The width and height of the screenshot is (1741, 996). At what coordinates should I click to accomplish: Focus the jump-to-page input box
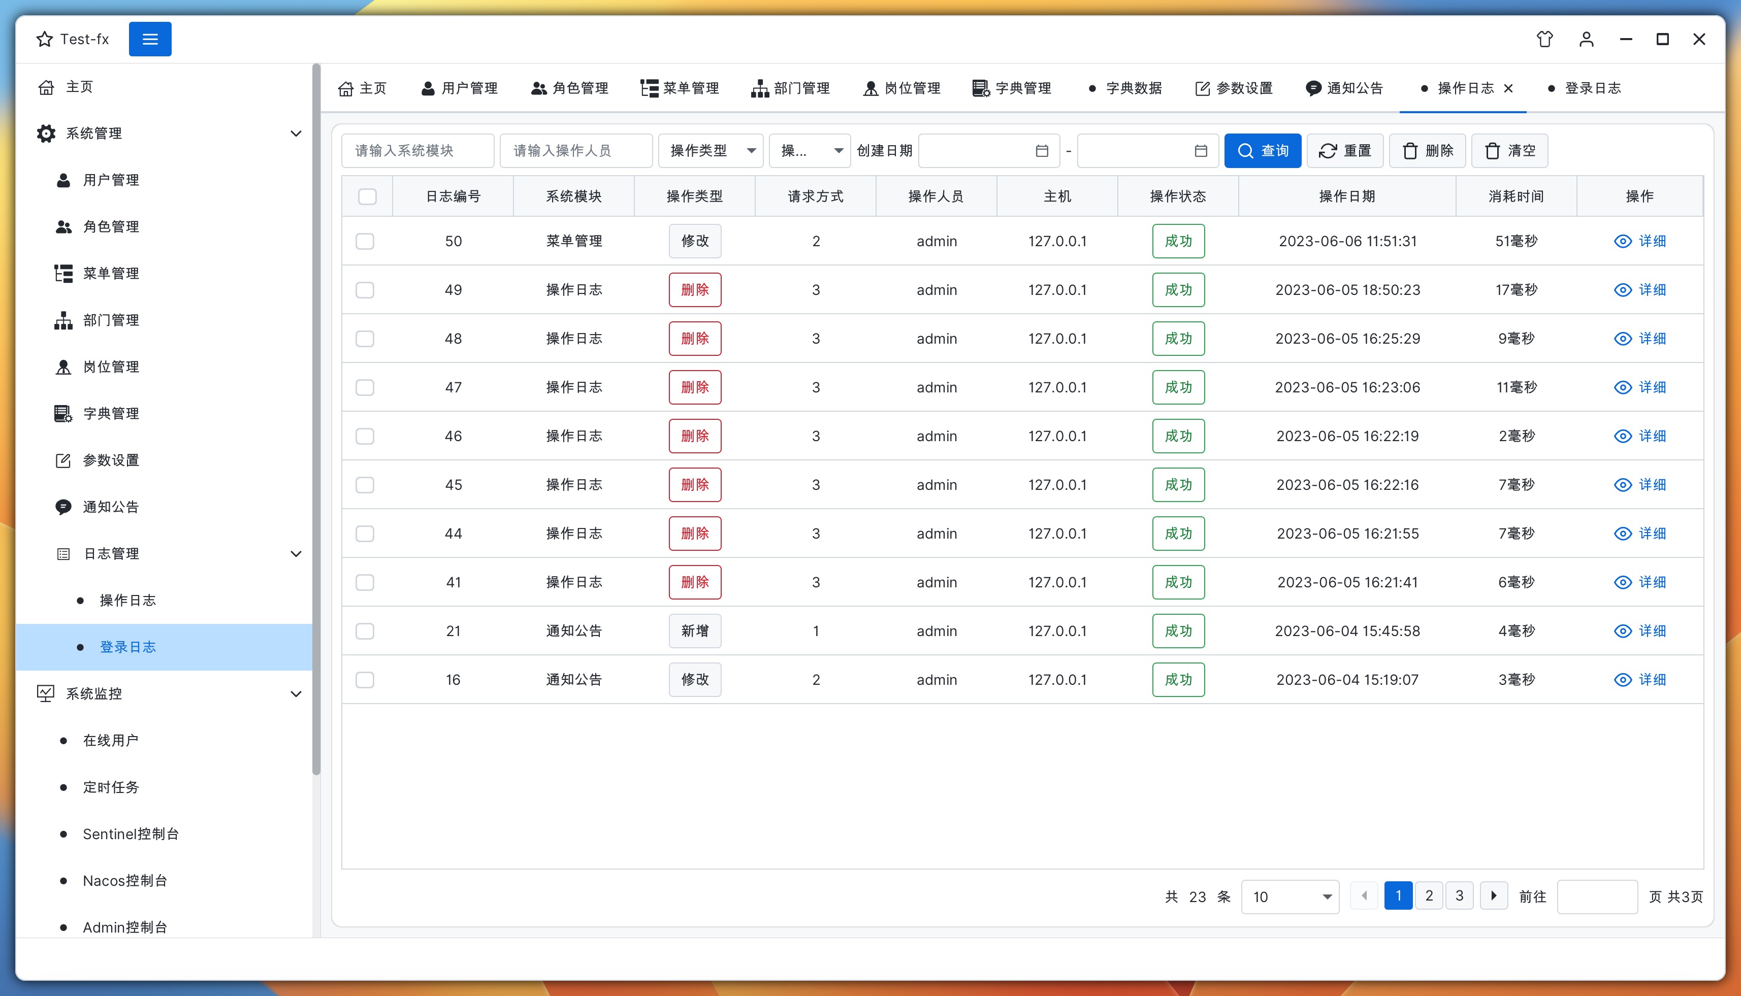click(1597, 896)
